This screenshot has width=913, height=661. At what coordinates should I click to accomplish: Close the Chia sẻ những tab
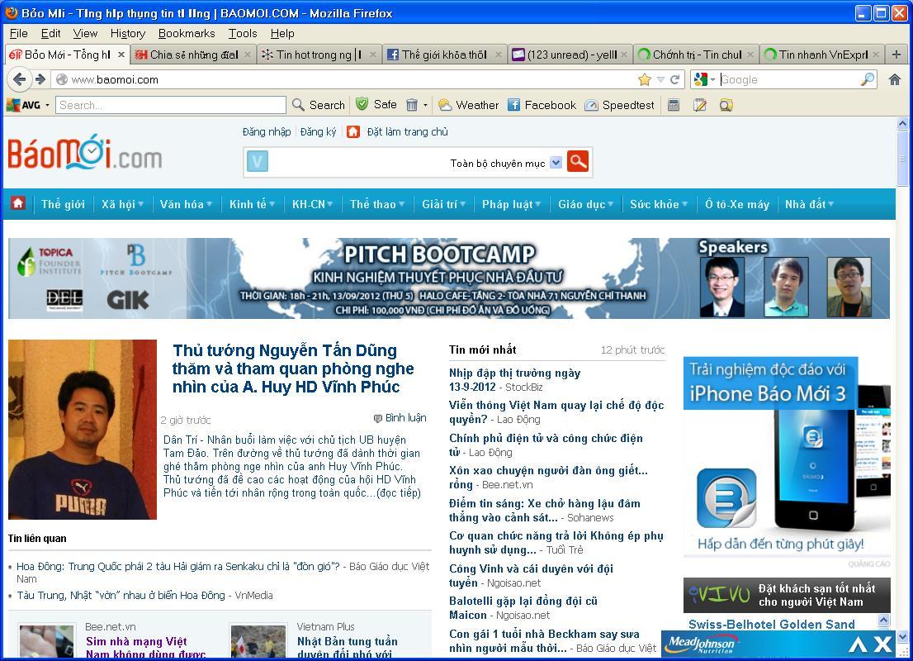pos(248,55)
